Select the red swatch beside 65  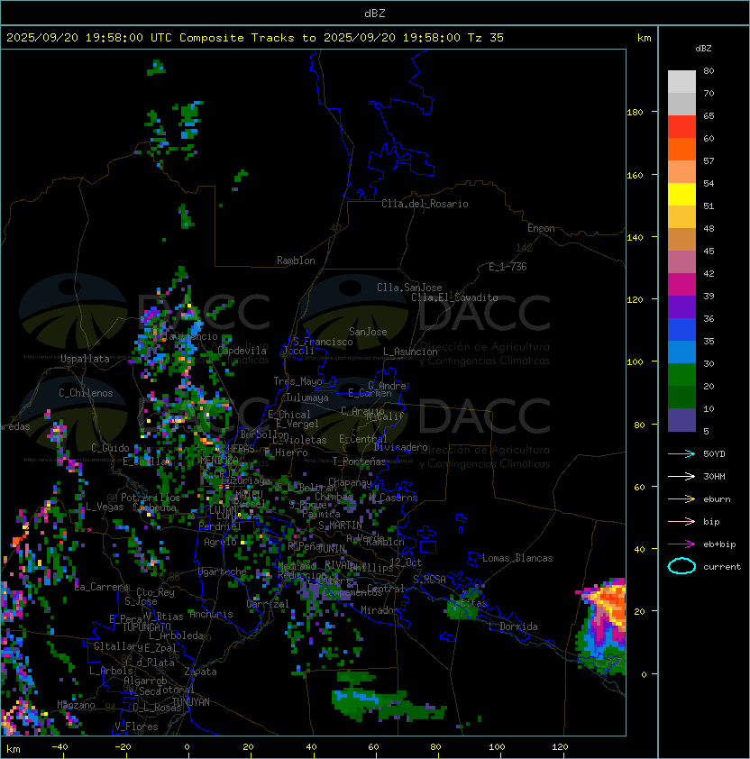(x=681, y=127)
